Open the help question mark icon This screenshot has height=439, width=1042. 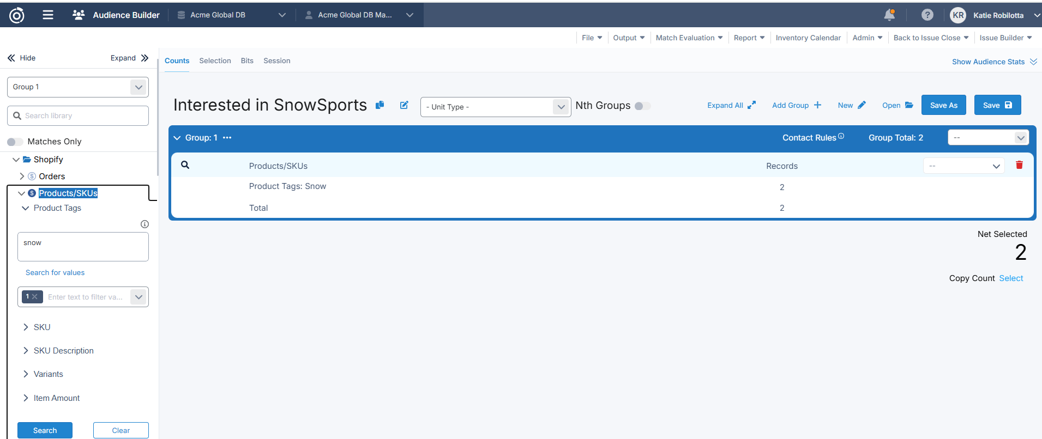[x=927, y=15]
